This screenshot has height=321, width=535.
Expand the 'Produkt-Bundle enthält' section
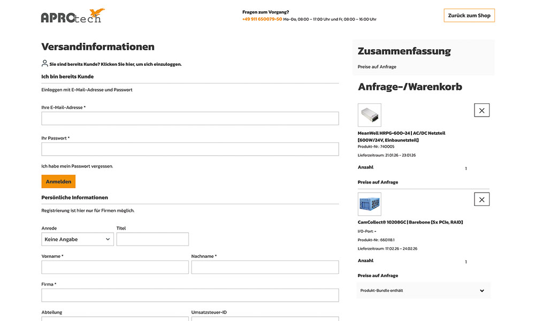tap(423, 291)
